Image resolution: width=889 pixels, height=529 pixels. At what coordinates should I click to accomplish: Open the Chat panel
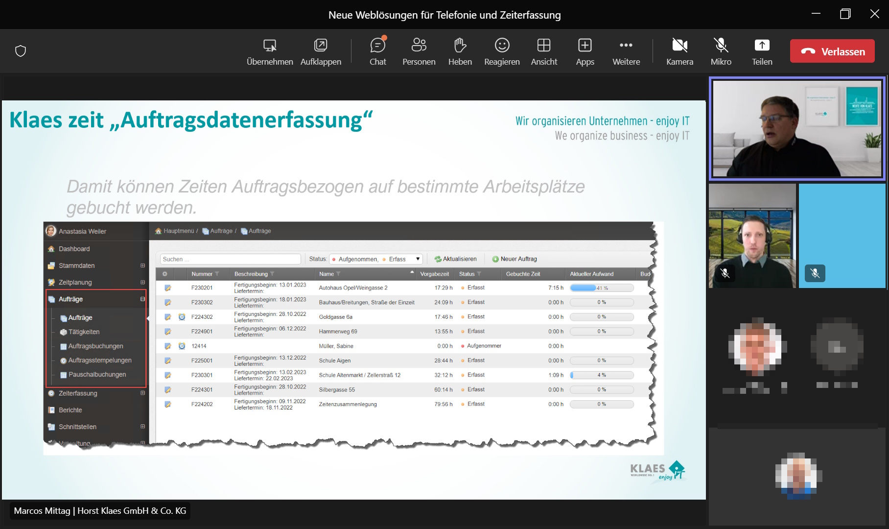[x=377, y=51]
